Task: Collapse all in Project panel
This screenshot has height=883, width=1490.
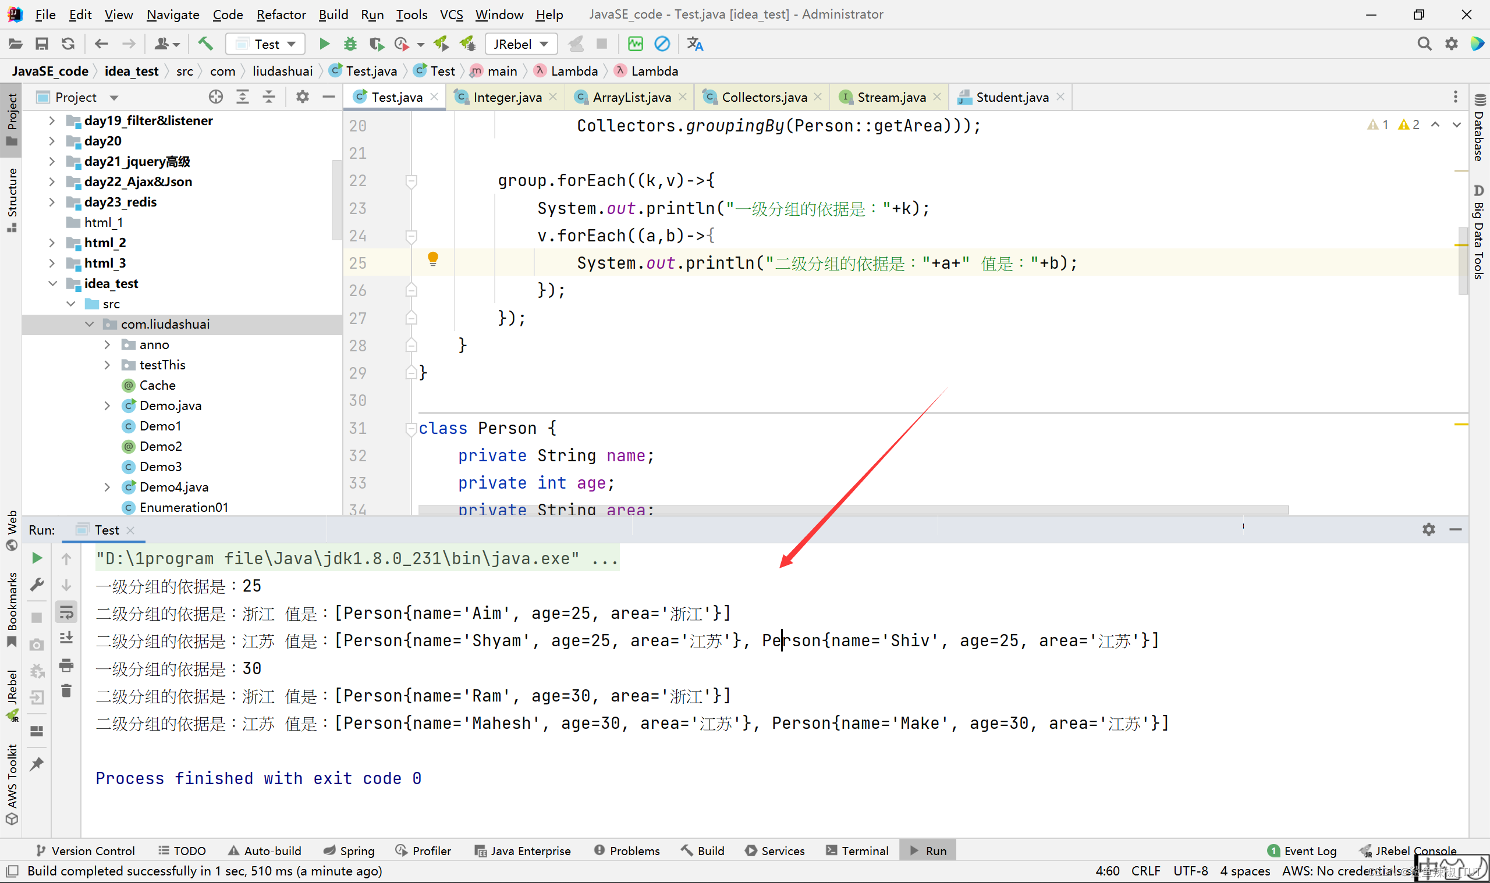Action: click(x=269, y=97)
